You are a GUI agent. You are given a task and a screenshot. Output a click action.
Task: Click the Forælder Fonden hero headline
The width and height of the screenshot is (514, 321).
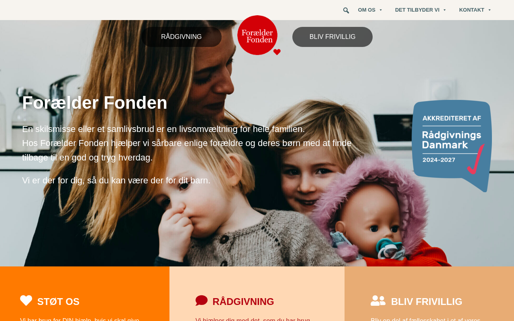[95, 103]
